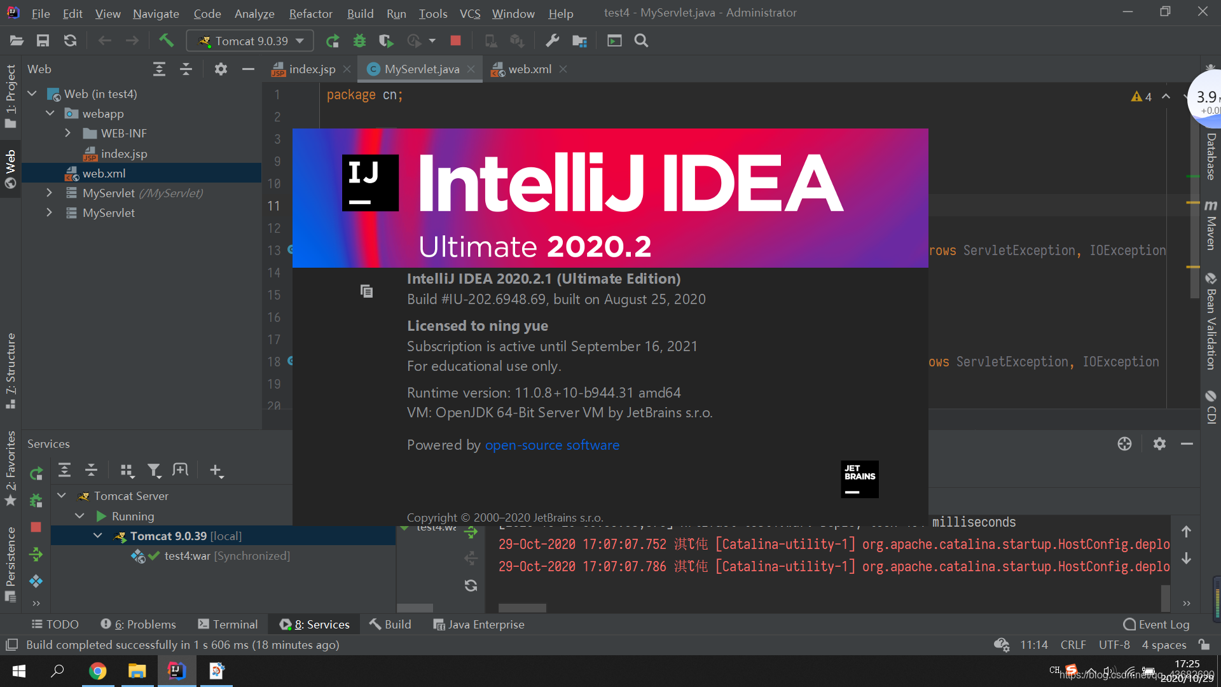Open the Refactor menu
This screenshot has width=1221, height=687.
[310, 13]
